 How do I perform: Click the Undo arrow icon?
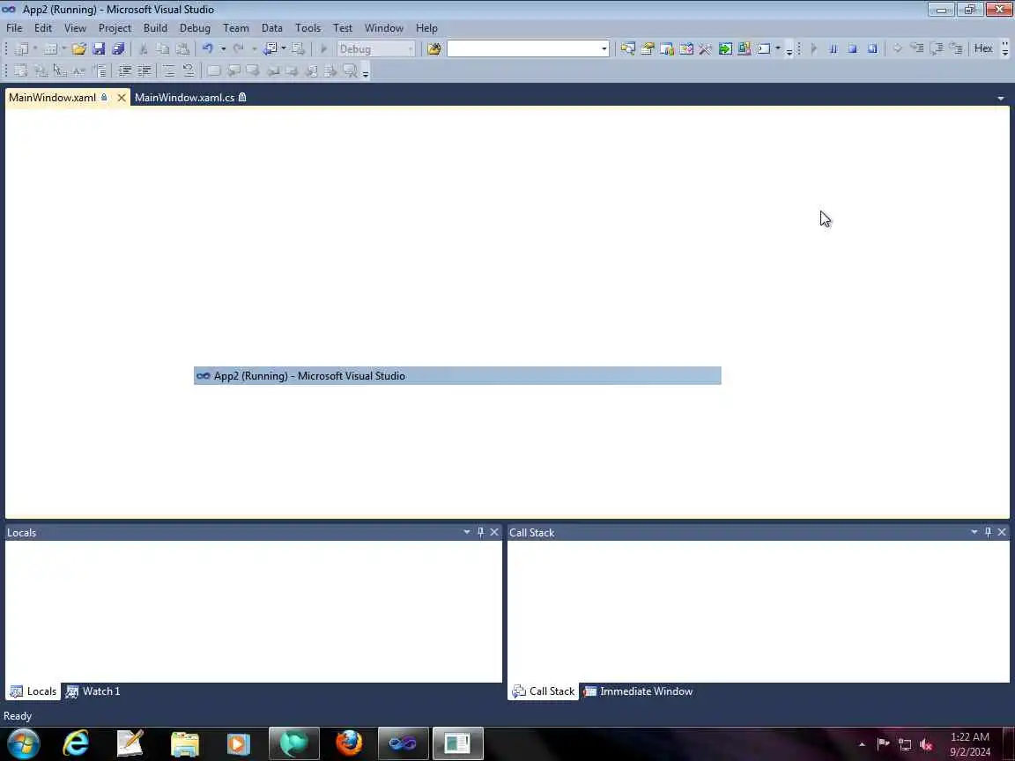[207, 48]
